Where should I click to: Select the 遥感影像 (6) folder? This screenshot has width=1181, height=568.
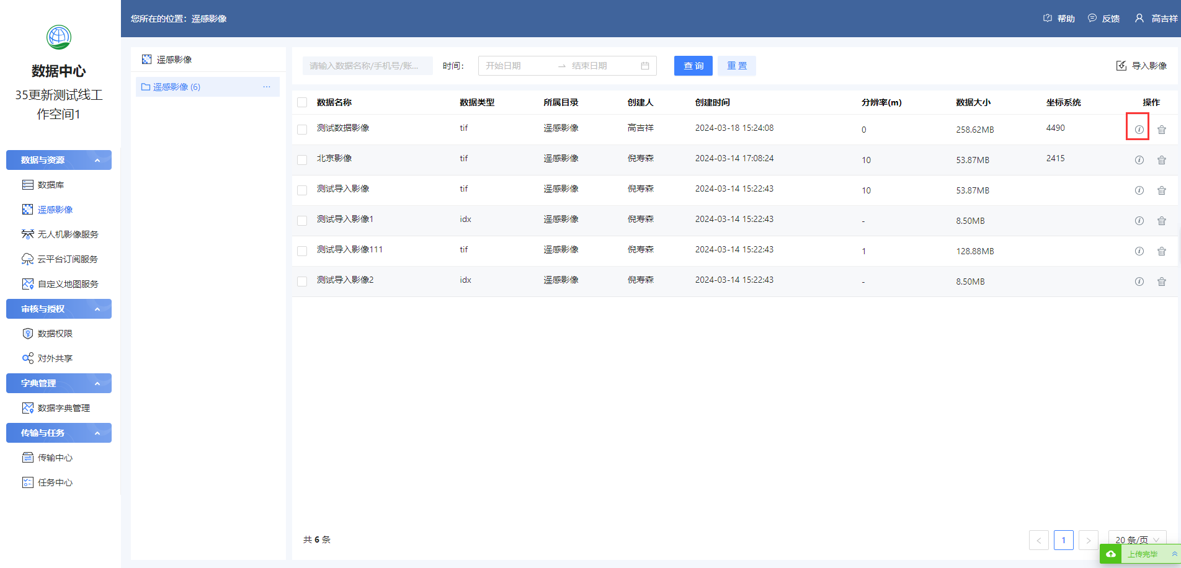[208, 87]
